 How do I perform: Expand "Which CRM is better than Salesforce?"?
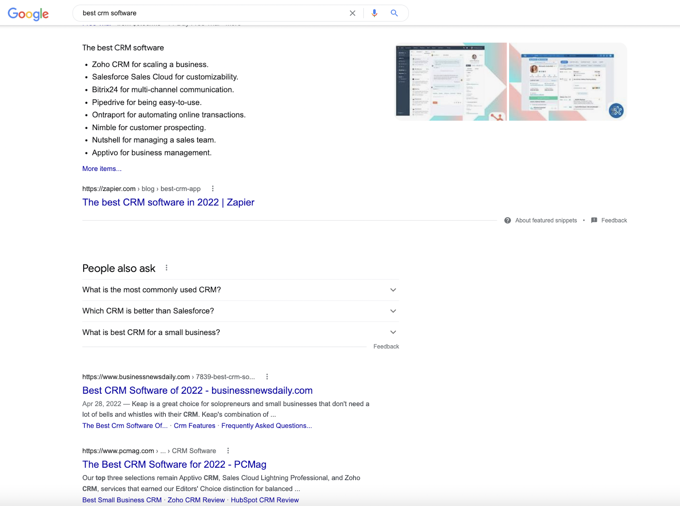pyautogui.click(x=393, y=311)
